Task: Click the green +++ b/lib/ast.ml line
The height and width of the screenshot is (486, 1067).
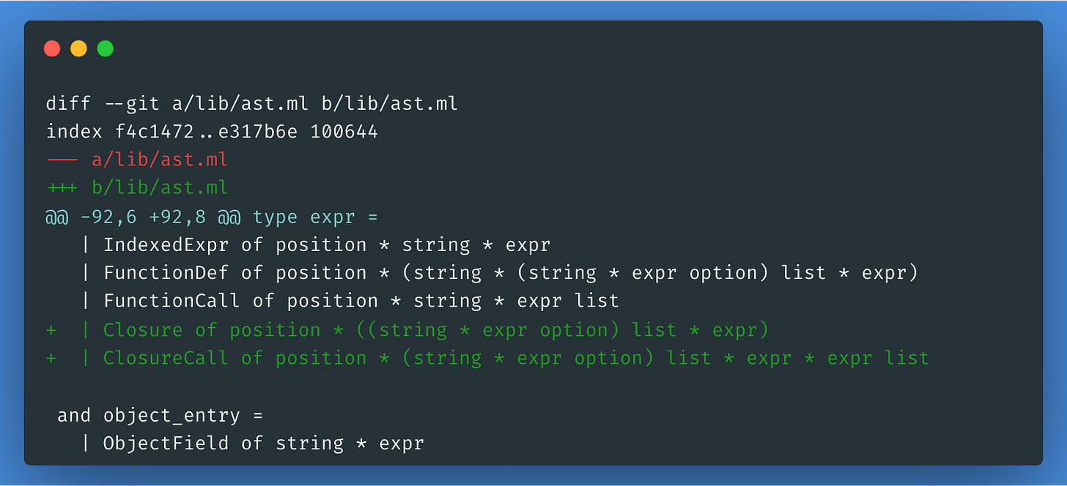Action: click(137, 189)
